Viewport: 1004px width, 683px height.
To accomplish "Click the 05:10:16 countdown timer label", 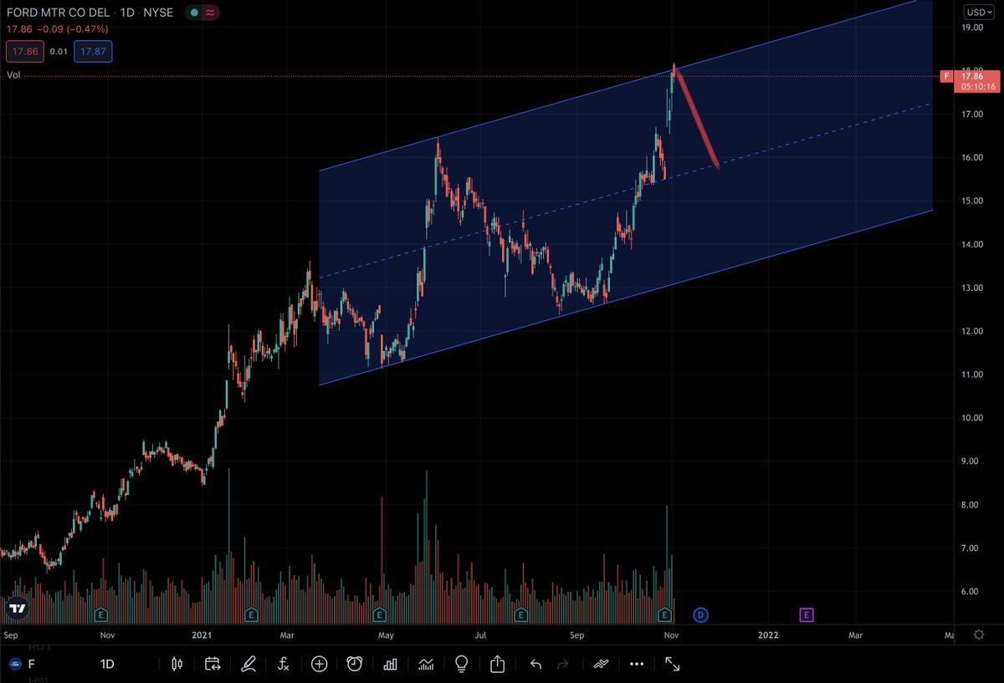I will coord(976,85).
